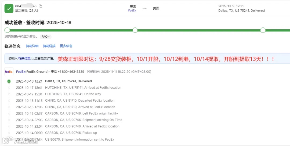This screenshot has height=146, width=290.
Task: Select CARSON Shipment arriving On-Time row
Action: point(69,120)
